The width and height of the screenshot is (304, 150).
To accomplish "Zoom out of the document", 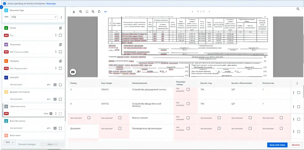I will 93,12.
